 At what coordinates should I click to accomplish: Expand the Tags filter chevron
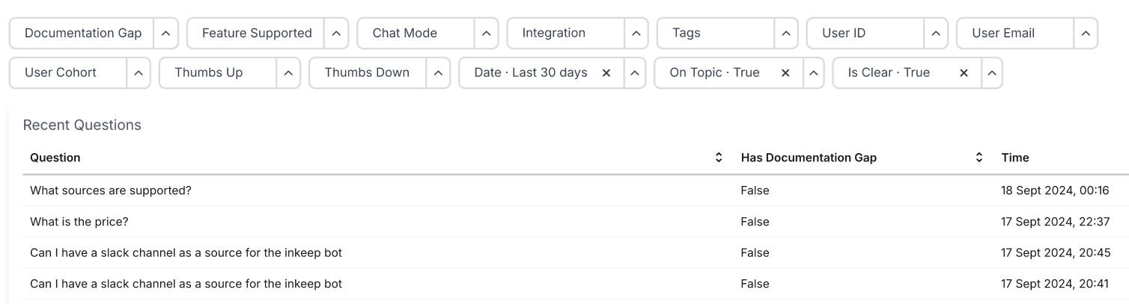tap(785, 34)
